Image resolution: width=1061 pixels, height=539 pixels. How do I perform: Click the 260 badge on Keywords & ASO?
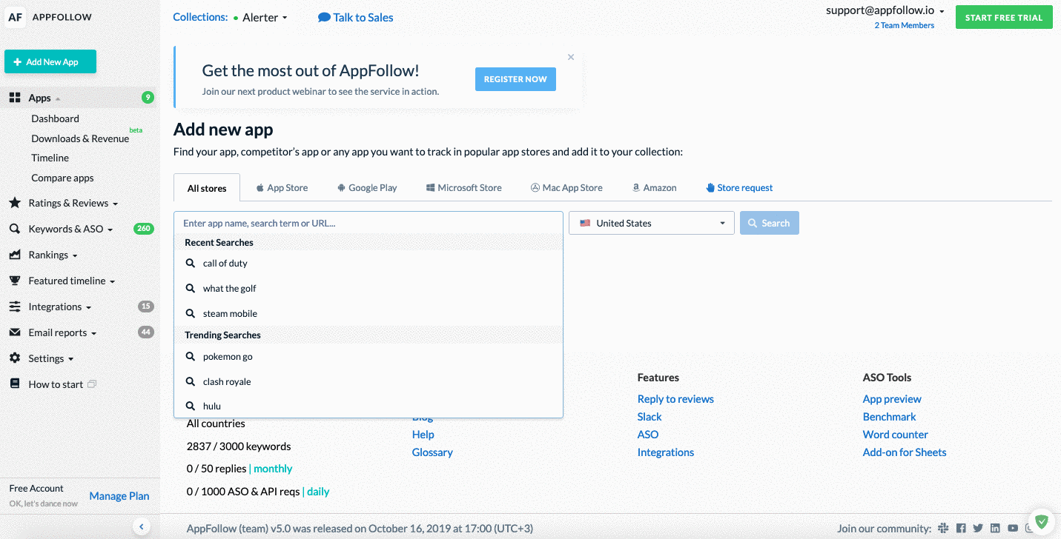point(144,229)
